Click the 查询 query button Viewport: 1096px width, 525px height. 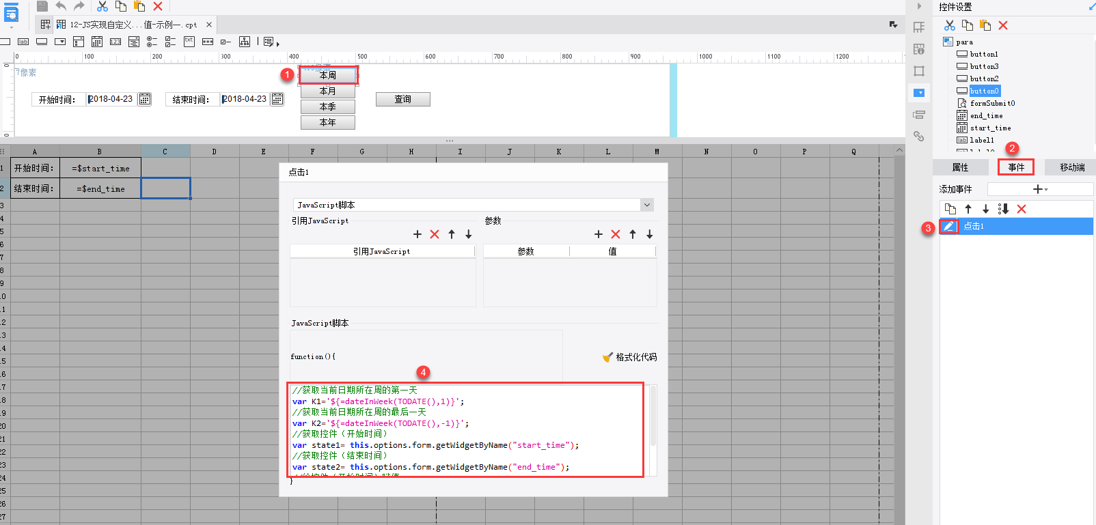pos(403,99)
